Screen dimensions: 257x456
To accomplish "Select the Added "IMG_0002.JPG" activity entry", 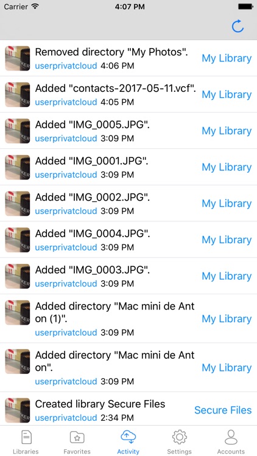I will pos(128,203).
